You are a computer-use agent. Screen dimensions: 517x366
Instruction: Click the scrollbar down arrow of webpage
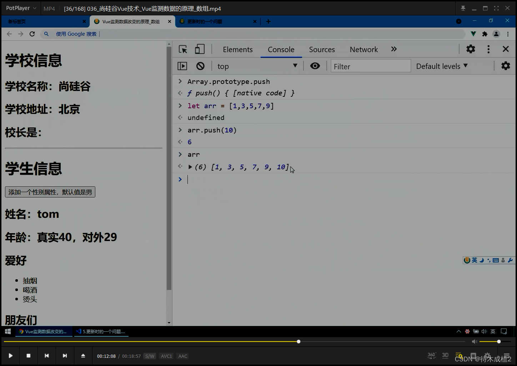(169, 323)
